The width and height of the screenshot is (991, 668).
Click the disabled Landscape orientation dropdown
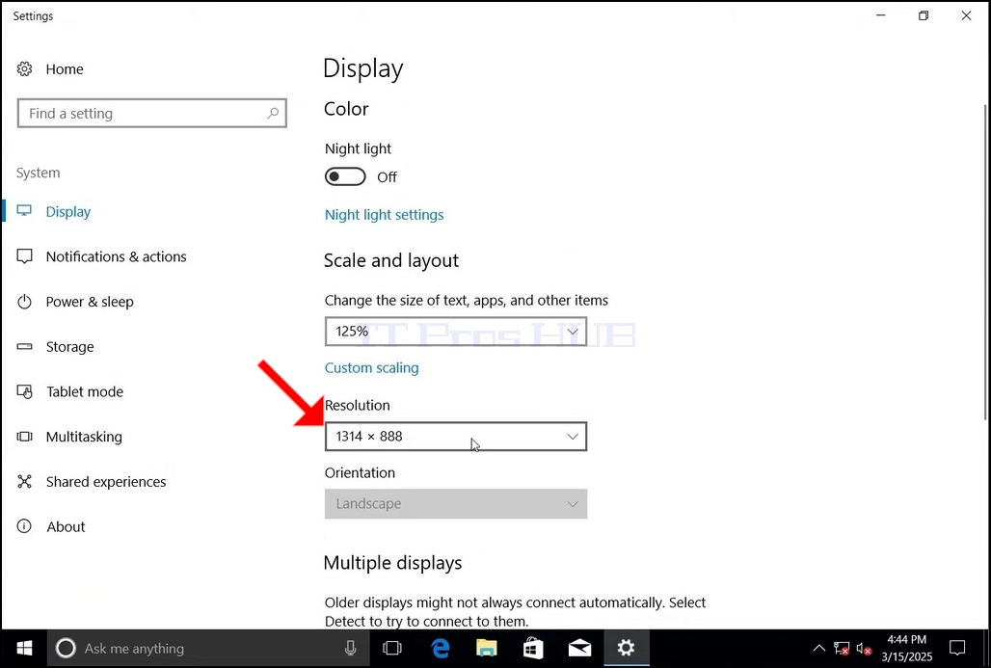456,504
